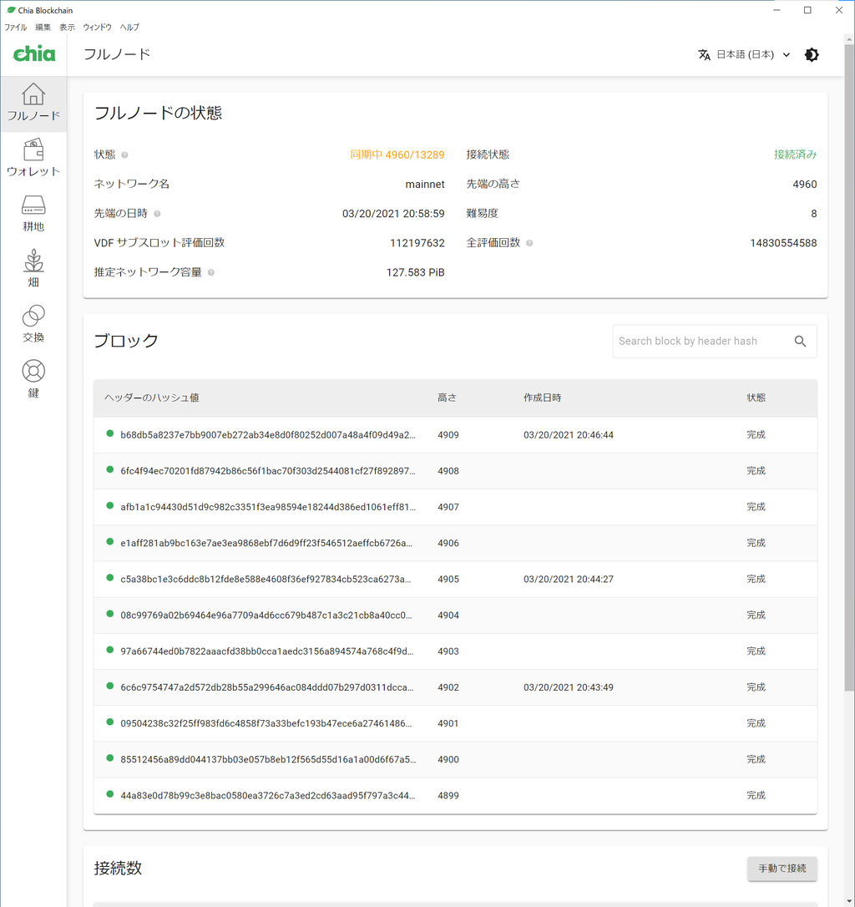Click the translate language icon
Screen dimensions: 855x907
click(x=704, y=55)
